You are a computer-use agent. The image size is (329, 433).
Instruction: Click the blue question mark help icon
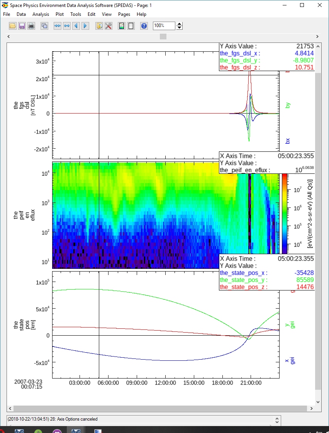(144, 26)
